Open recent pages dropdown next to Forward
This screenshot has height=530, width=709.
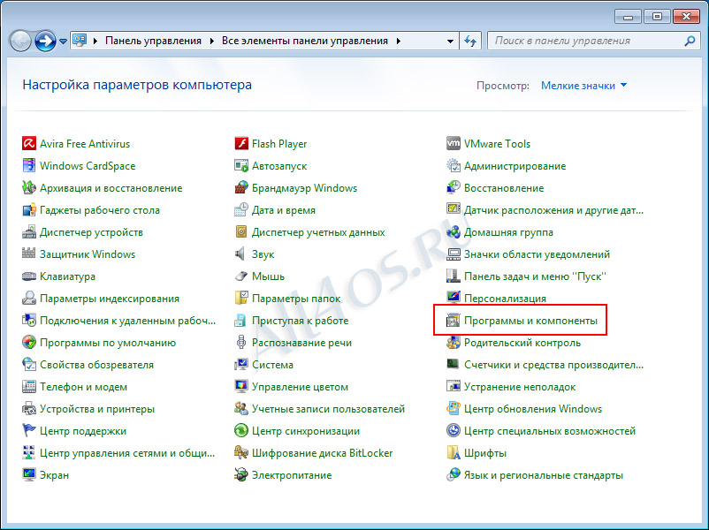(64, 42)
